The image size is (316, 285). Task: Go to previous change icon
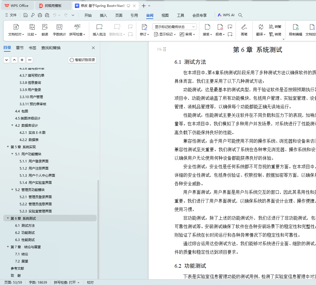pyautogui.click(x=230, y=27)
